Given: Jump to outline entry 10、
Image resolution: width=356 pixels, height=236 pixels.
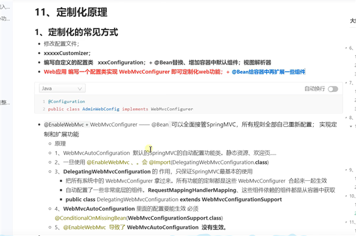Looking at the screenshot, I should [x=353, y=196].
